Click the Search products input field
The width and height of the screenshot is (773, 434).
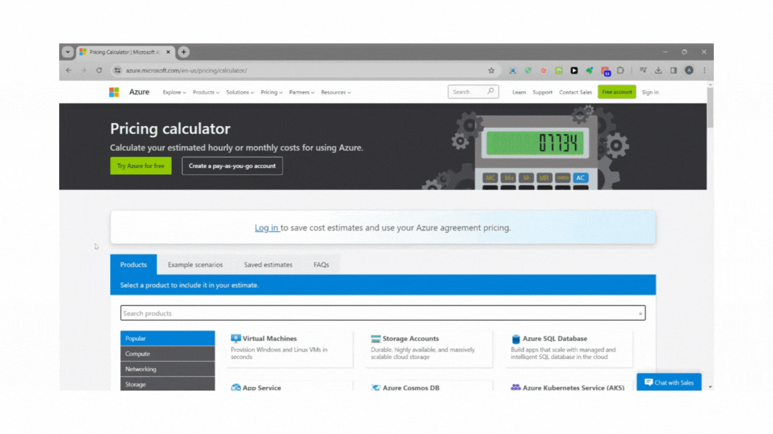pyautogui.click(x=382, y=313)
